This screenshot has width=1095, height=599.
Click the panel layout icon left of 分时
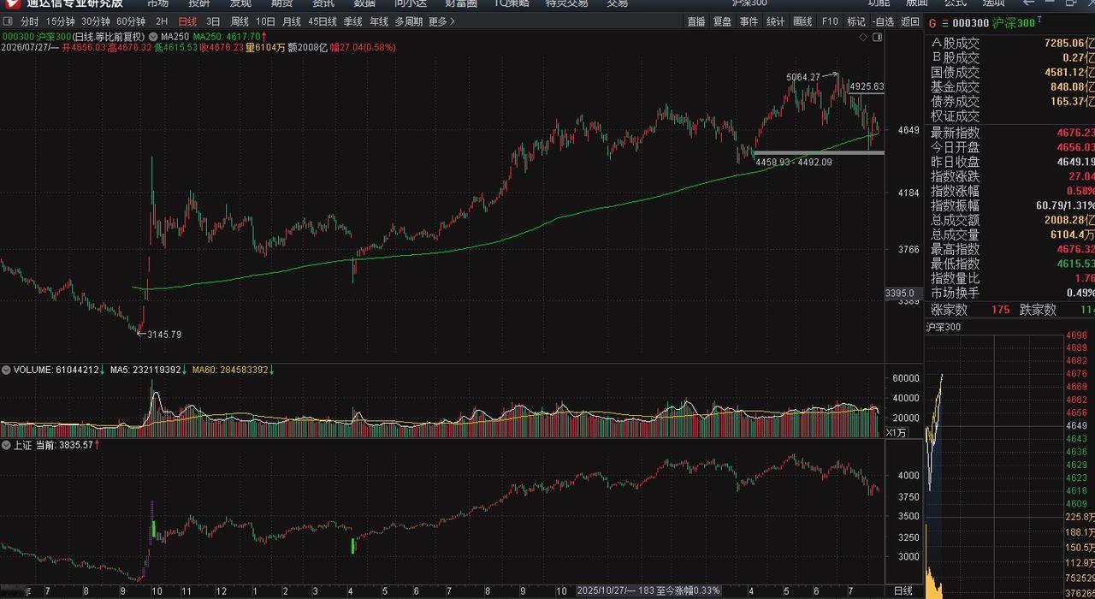click(x=9, y=21)
